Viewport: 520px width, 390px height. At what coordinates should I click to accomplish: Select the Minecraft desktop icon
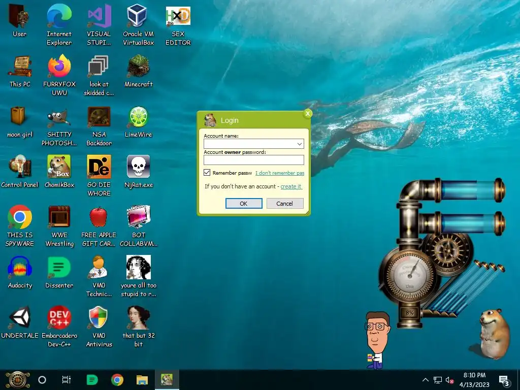pos(138,71)
